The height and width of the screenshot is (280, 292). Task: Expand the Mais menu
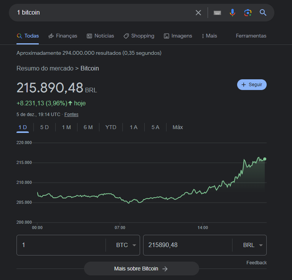210,36
